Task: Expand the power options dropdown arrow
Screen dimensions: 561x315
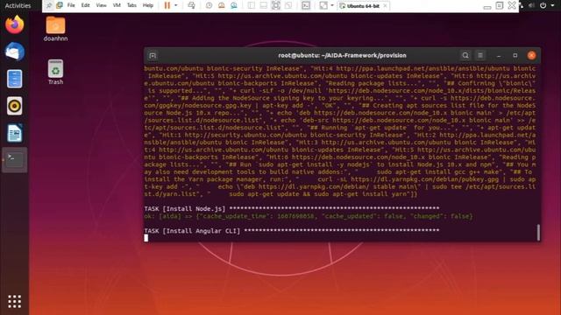Action: tap(175, 5)
